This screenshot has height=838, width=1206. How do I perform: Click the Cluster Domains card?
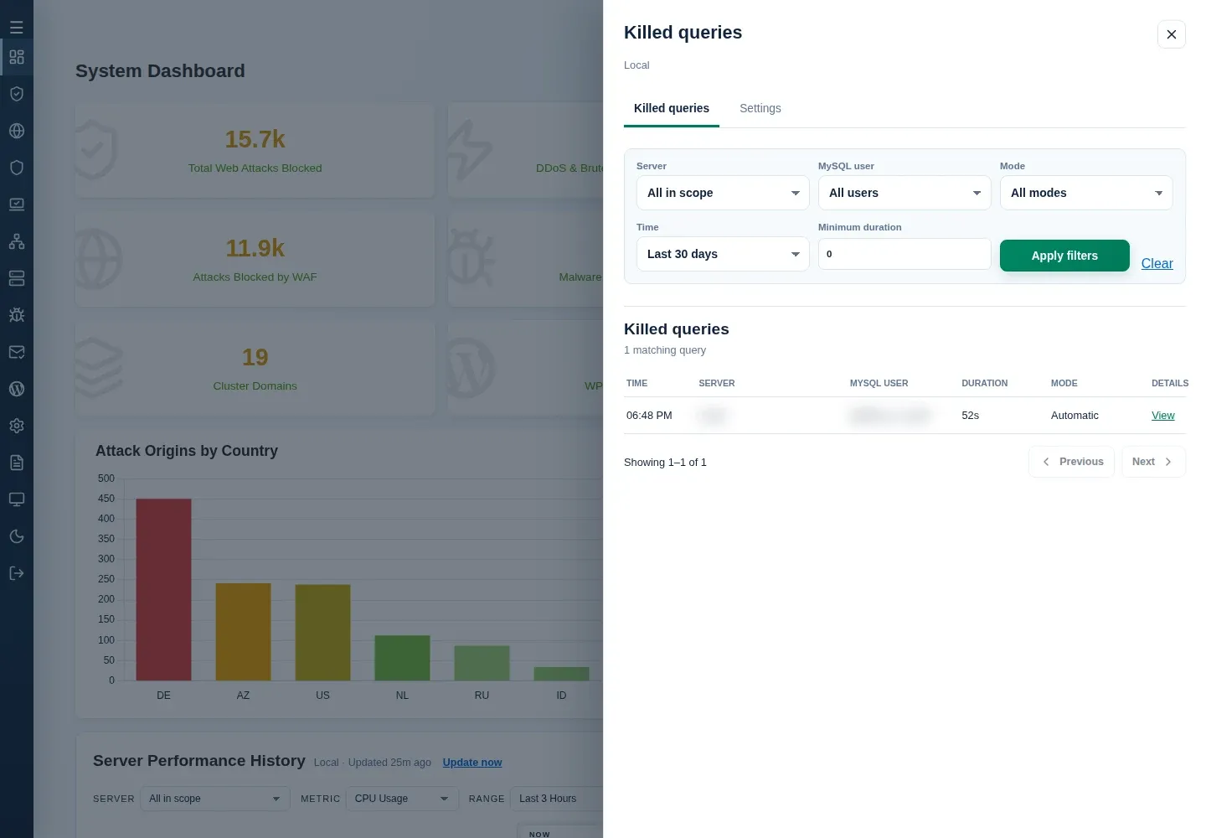click(255, 369)
